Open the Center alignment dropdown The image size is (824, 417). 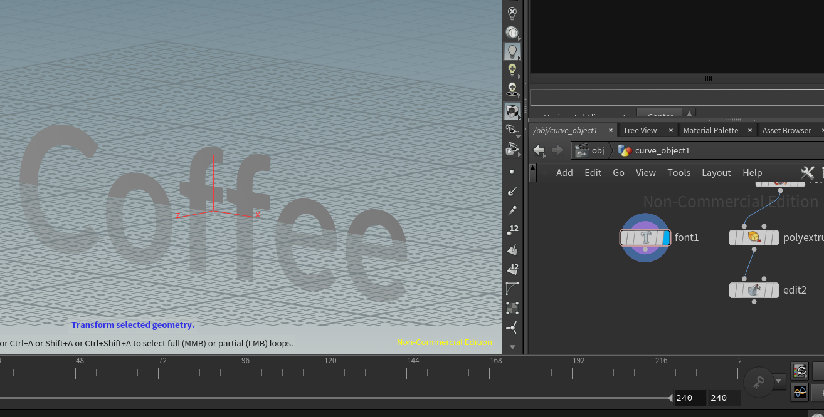(x=660, y=116)
